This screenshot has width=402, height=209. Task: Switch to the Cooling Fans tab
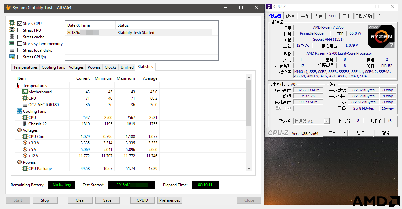pyautogui.click(x=53, y=67)
